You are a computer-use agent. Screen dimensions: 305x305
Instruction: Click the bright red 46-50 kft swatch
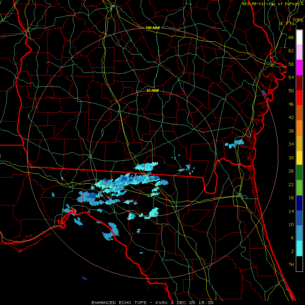tap(299, 98)
